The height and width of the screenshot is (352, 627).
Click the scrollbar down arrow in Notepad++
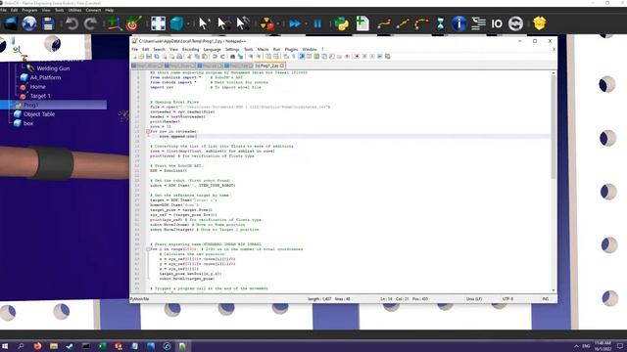coord(554,290)
